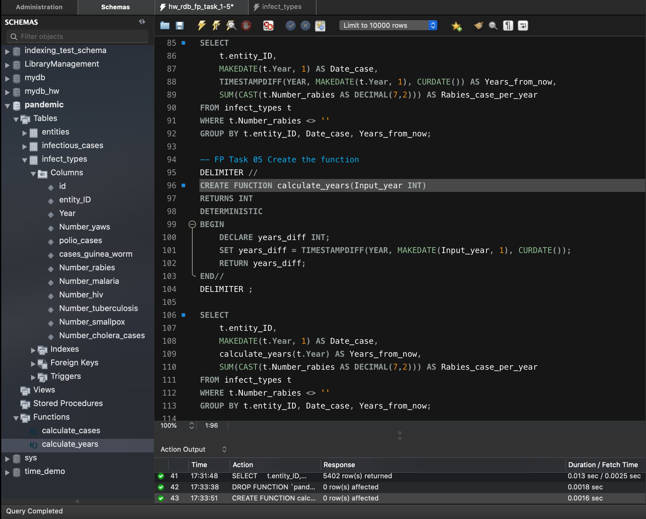Click the Explain query magnifier icon
Screen dimensions: 646x519
point(231,26)
